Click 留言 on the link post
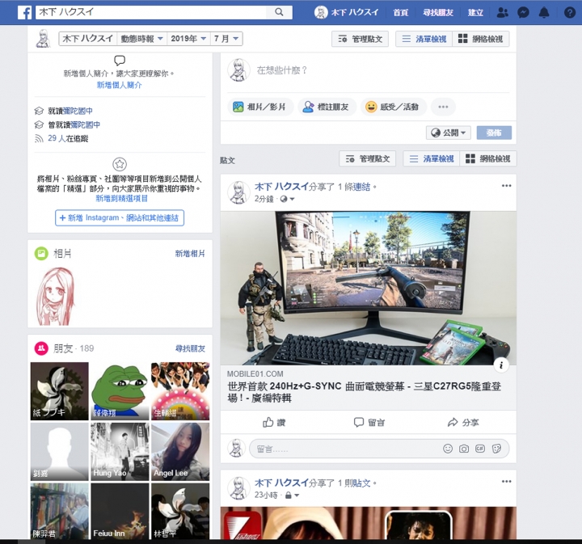 coord(369,422)
